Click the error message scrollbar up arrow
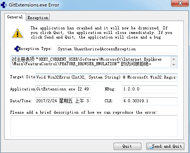 (x=174, y=59)
